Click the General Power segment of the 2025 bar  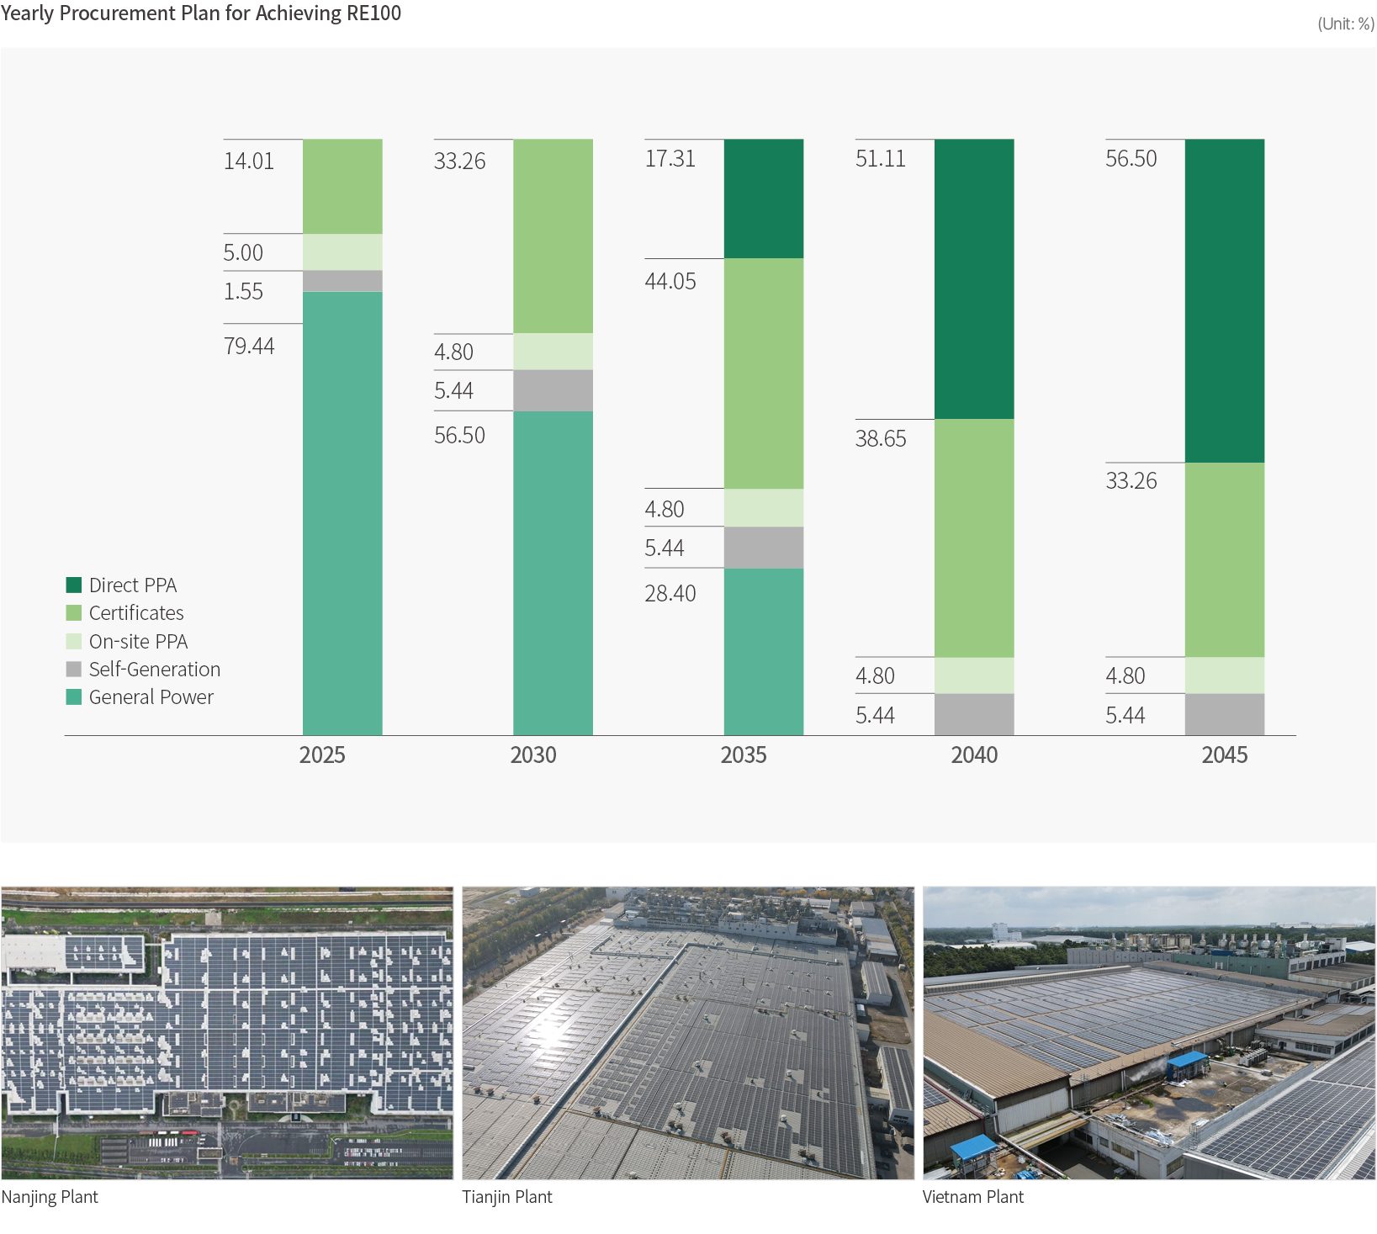(x=342, y=513)
